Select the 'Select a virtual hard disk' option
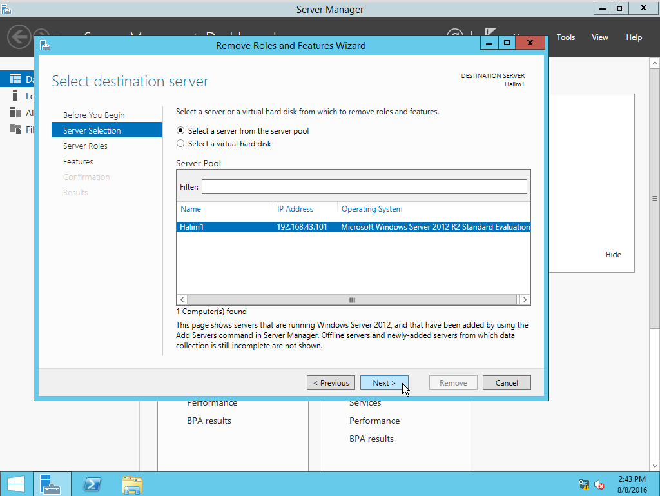 181,143
